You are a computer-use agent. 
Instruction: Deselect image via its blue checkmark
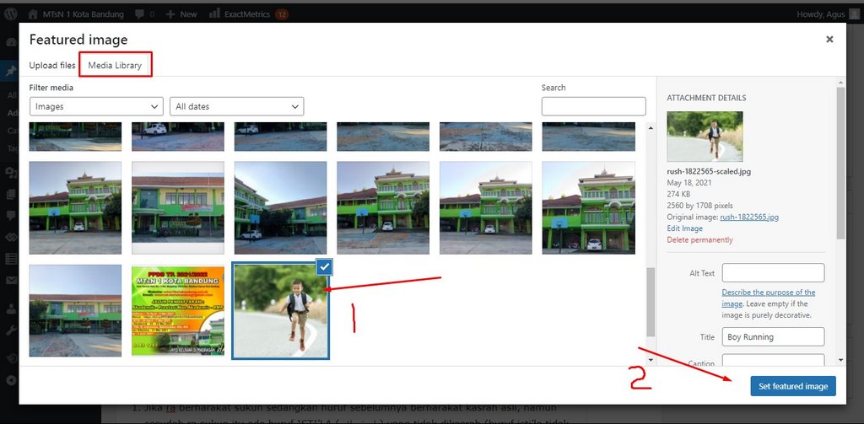[325, 267]
